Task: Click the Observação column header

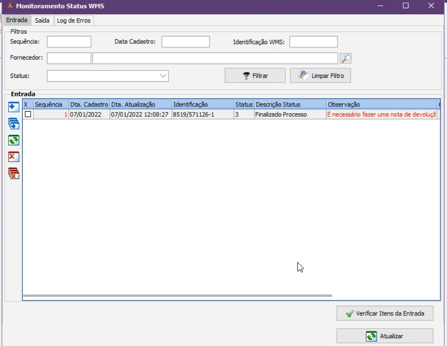Action: 382,104
